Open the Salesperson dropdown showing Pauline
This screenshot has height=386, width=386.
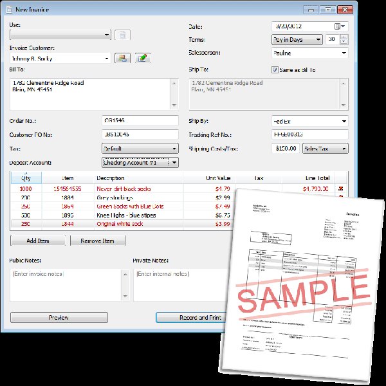pyautogui.click(x=310, y=53)
